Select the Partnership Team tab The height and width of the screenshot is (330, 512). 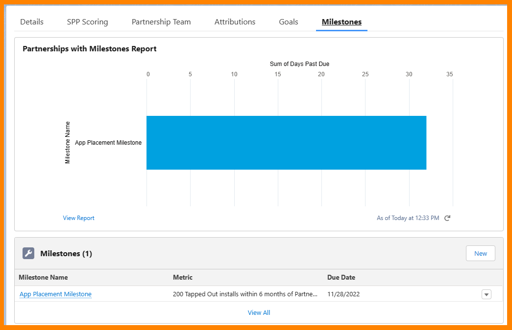click(x=161, y=22)
